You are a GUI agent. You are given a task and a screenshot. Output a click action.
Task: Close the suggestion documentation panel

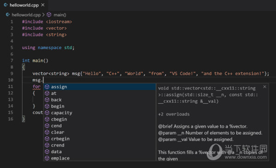coord(264,87)
